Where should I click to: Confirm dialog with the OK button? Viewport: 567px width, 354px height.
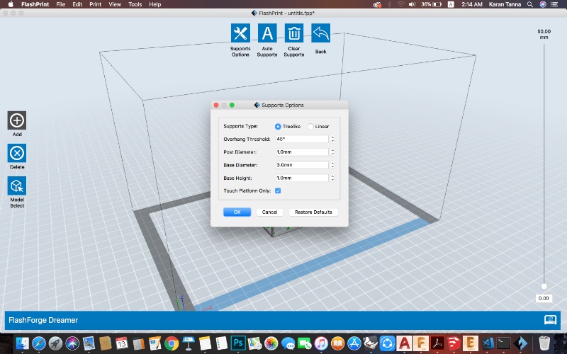[237, 212]
